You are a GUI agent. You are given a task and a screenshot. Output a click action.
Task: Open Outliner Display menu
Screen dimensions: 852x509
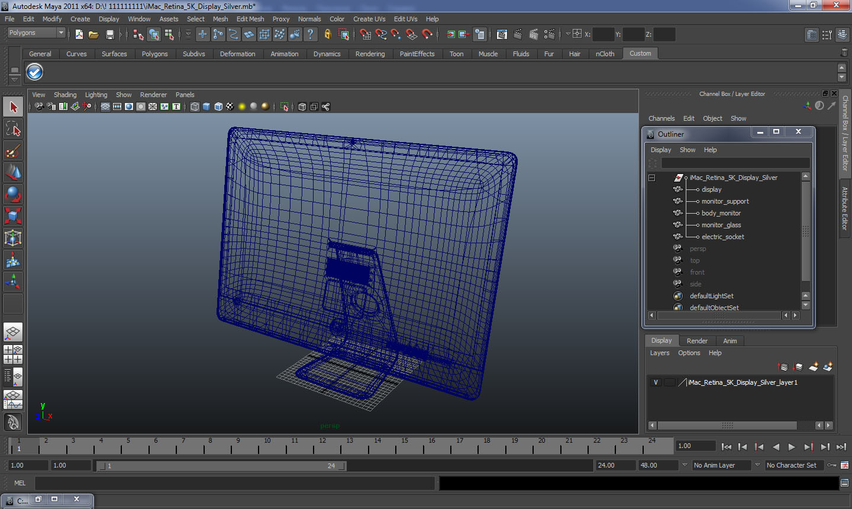pyautogui.click(x=661, y=150)
